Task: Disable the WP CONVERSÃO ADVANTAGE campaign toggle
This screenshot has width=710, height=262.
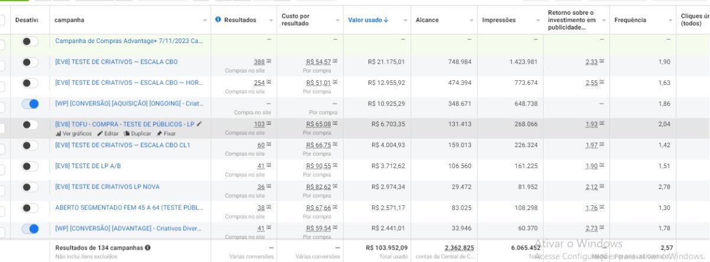Action: pyautogui.click(x=30, y=229)
